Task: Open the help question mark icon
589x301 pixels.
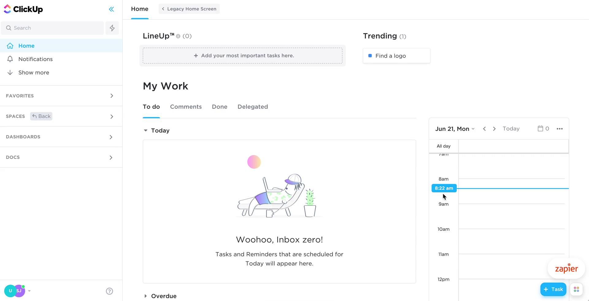Action: point(110,291)
